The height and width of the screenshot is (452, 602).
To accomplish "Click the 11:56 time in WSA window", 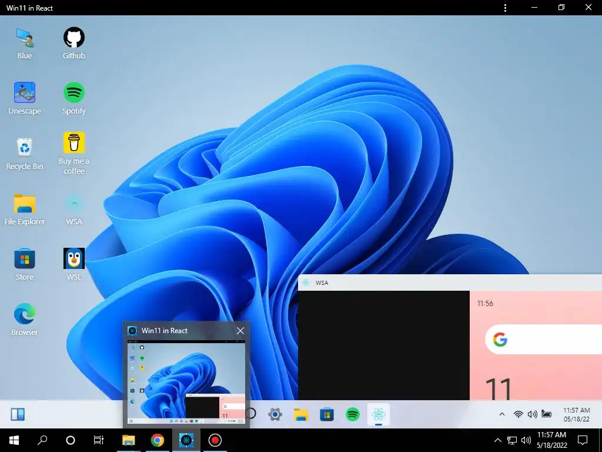I will [x=485, y=303].
